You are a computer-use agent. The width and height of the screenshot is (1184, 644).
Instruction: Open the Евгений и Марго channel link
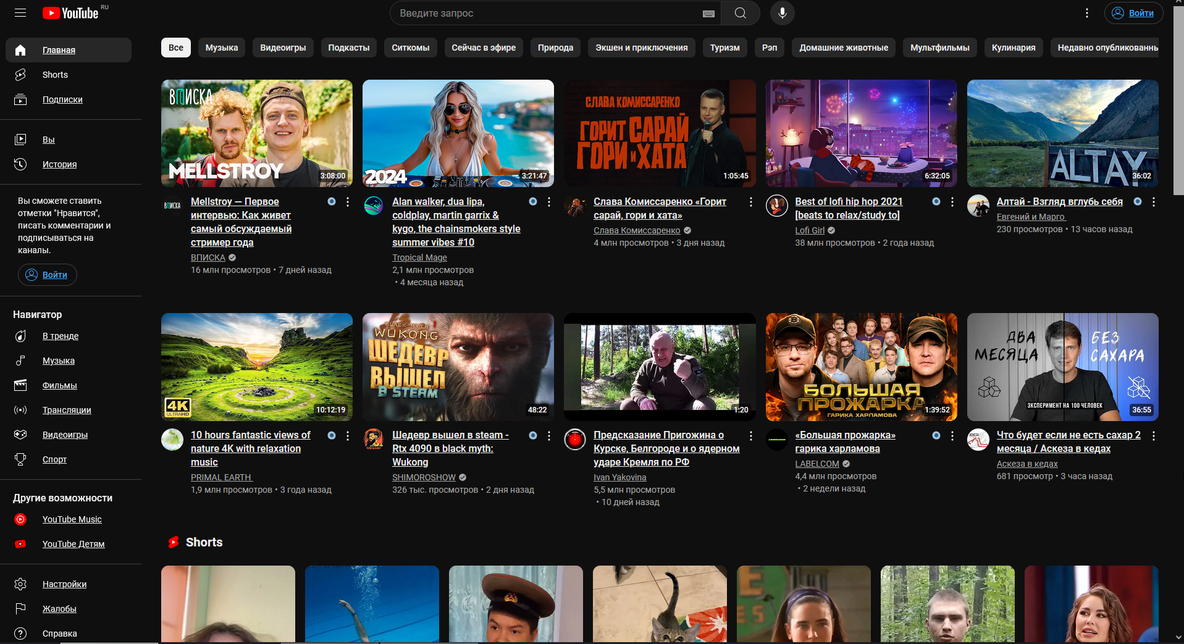1031,217
